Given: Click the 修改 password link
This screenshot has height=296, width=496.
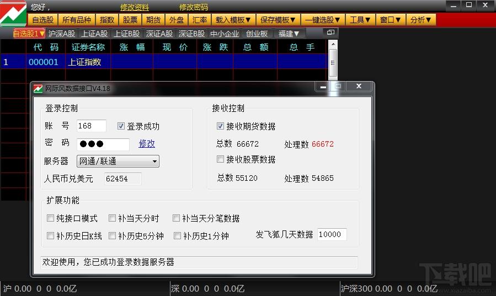Looking at the screenshot, I should tap(147, 144).
